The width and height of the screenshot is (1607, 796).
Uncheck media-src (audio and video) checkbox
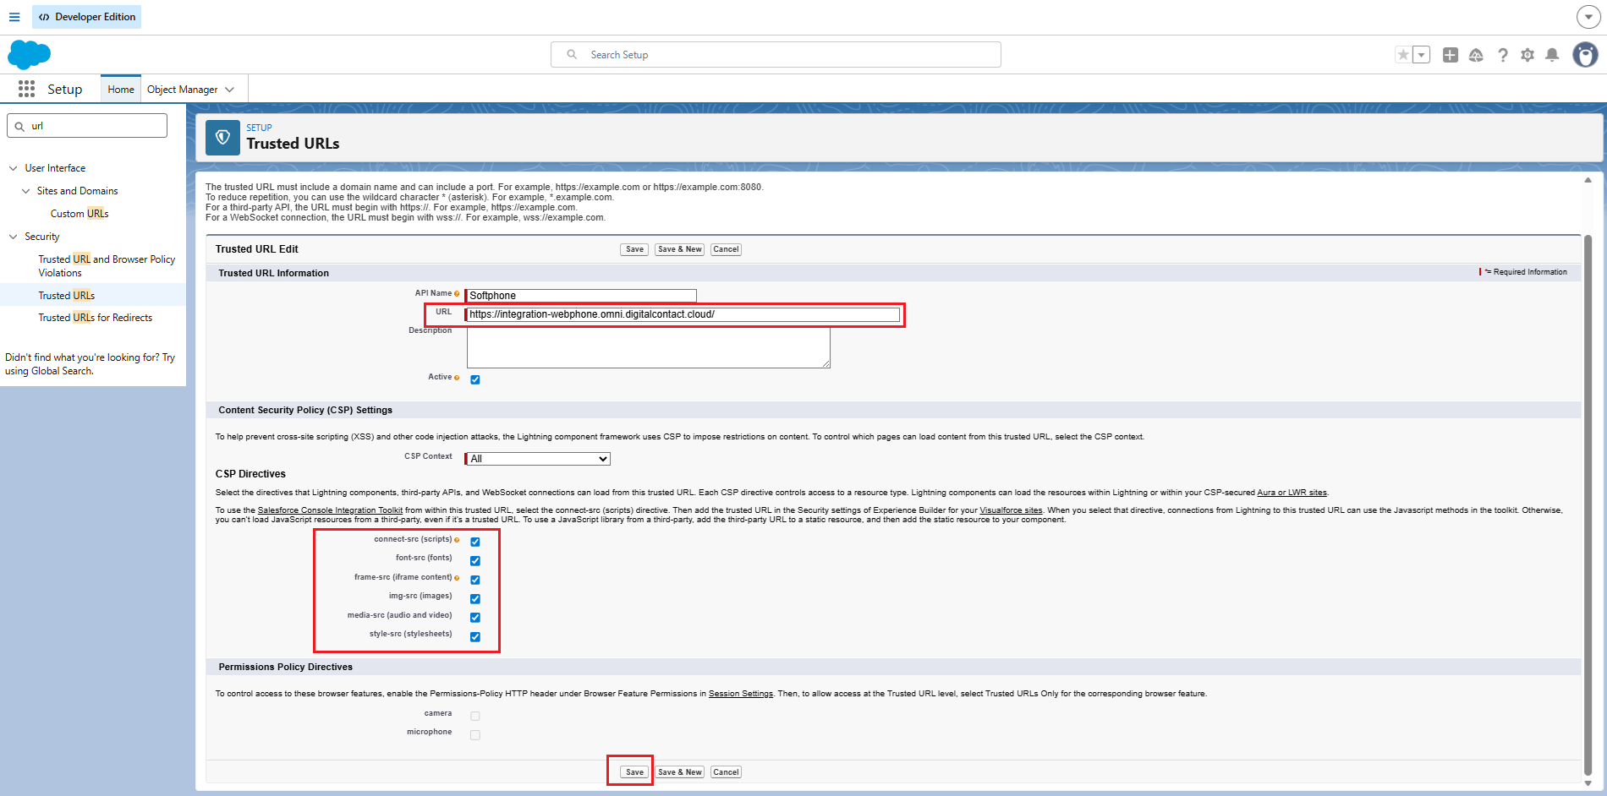click(475, 617)
